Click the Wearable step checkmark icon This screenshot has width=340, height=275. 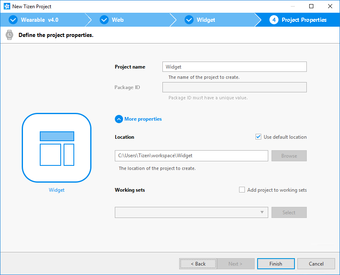click(x=13, y=20)
